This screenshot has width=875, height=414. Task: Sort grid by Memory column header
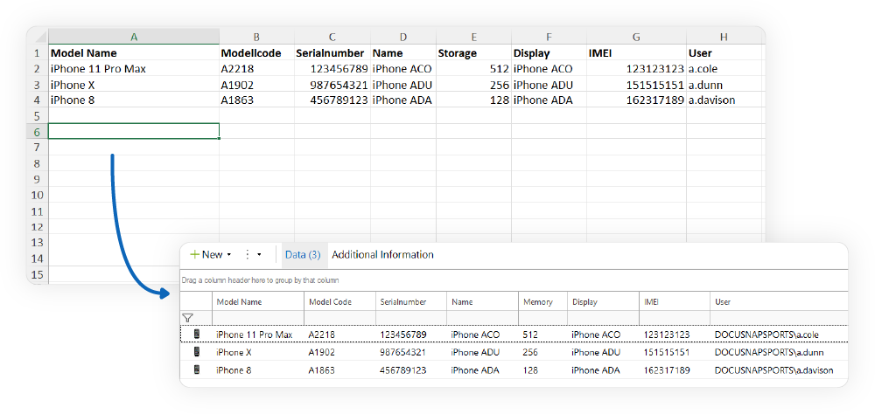click(x=543, y=302)
